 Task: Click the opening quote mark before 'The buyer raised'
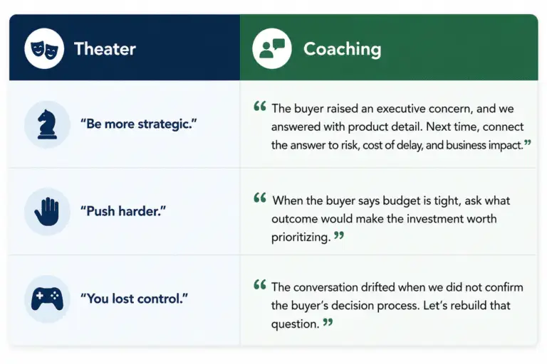(x=260, y=106)
